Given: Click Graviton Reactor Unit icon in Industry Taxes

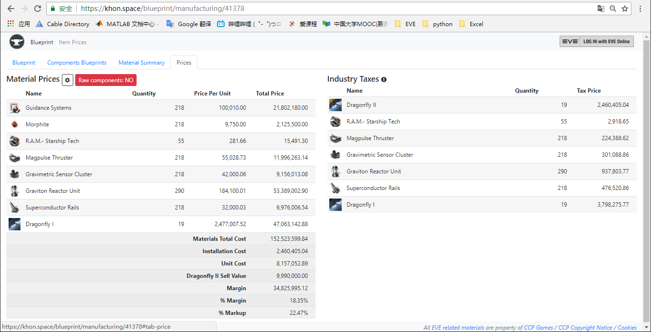Looking at the screenshot, I should pyautogui.click(x=335, y=171).
